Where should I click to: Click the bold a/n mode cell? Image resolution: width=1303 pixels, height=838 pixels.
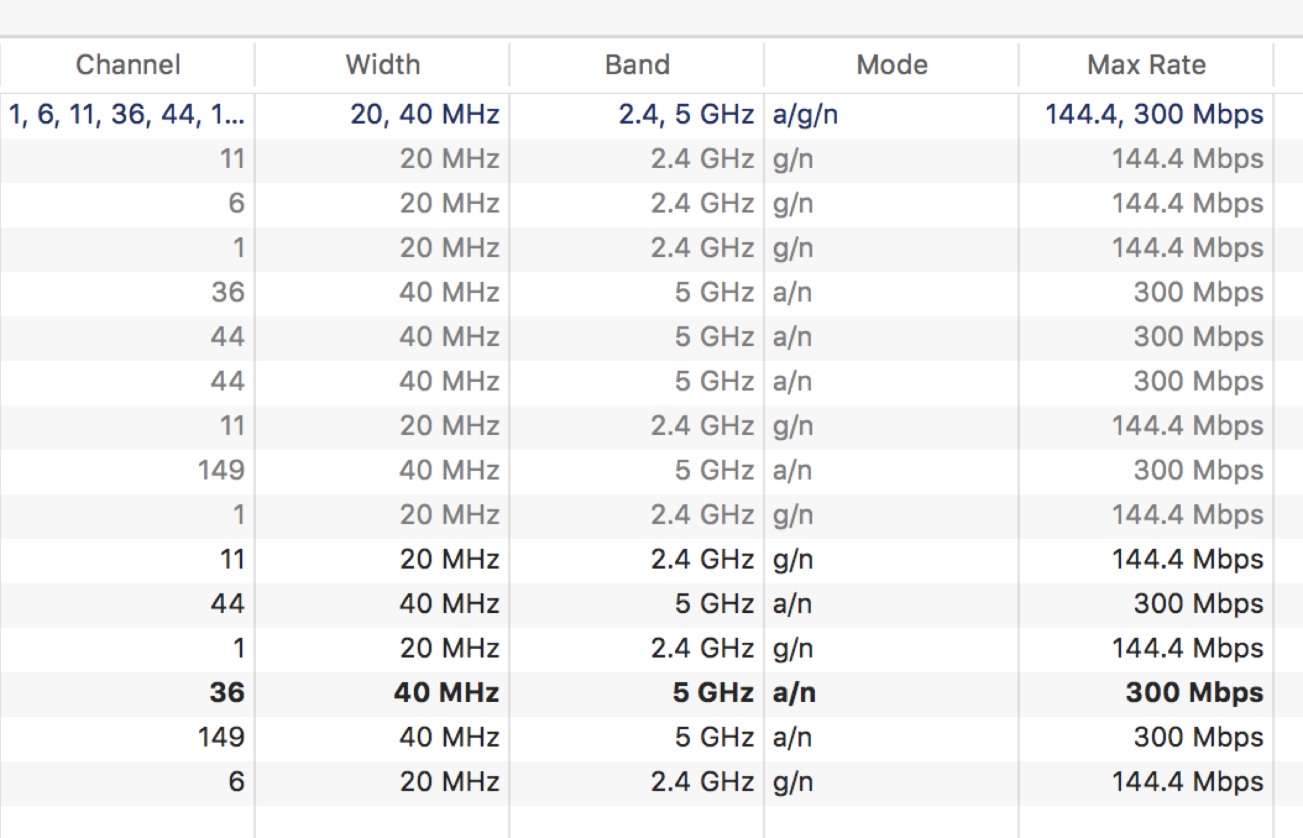pyautogui.click(x=794, y=693)
